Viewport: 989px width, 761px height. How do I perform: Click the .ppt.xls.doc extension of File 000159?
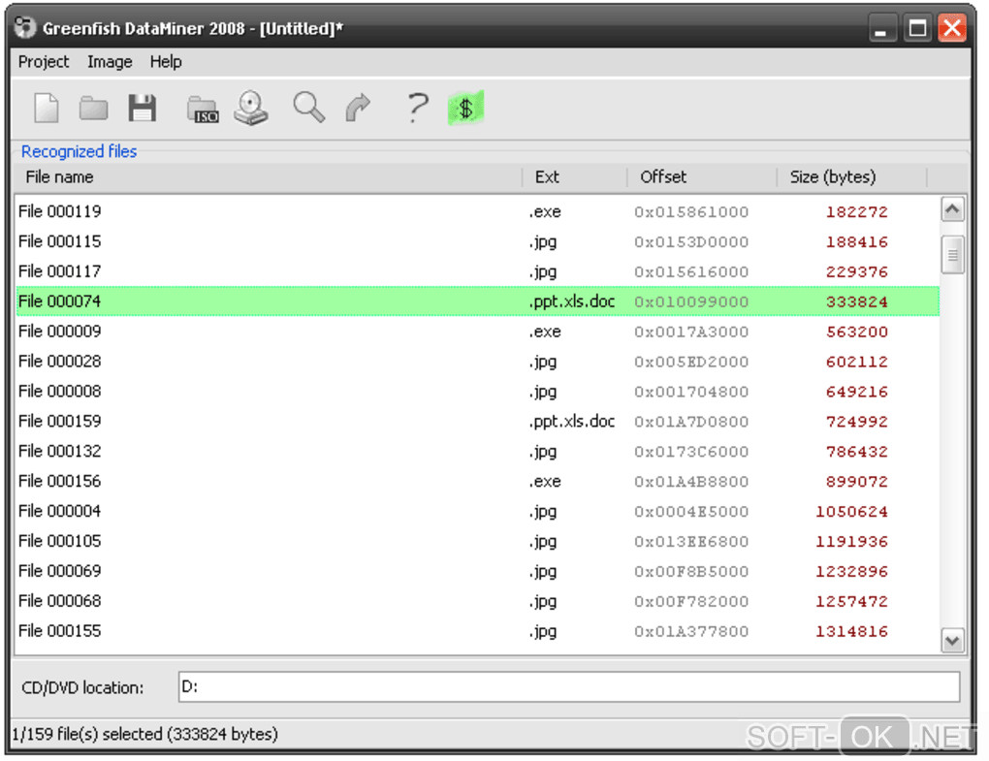pos(571,421)
